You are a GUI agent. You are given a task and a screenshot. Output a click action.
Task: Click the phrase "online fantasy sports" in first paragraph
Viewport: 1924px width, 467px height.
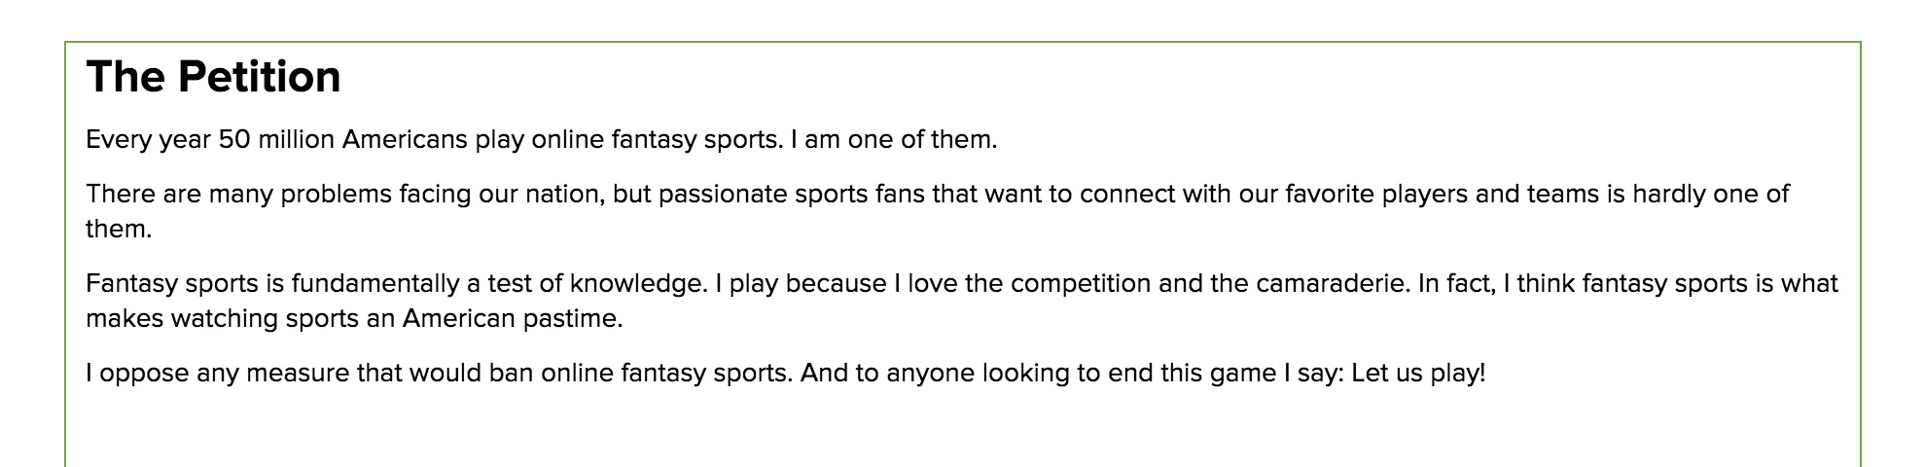tap(657, 140)
